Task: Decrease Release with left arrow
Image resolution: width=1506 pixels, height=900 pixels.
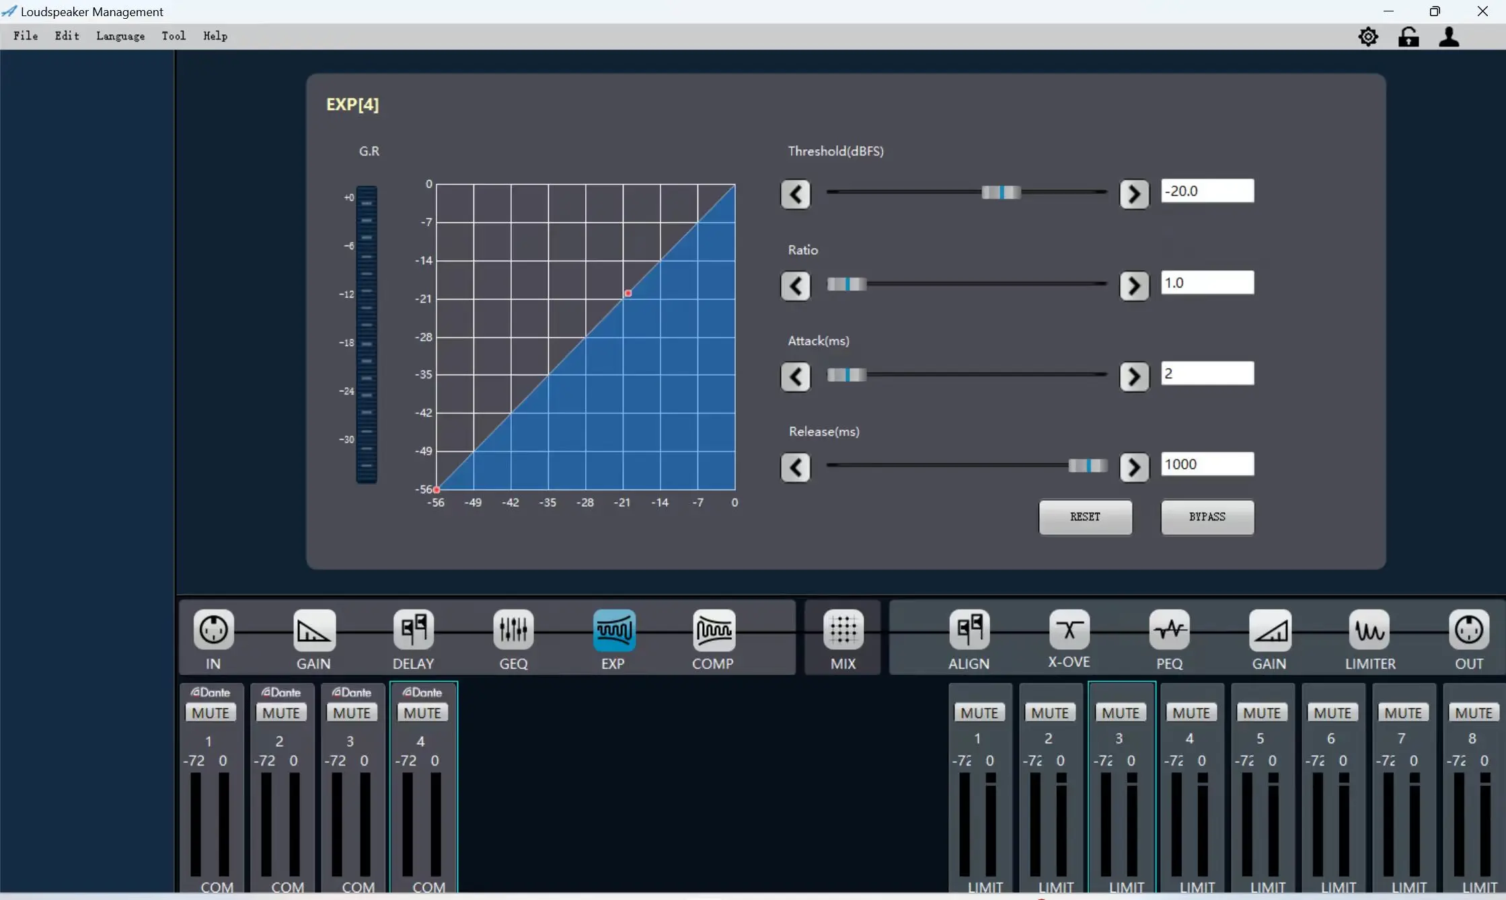Action: (x=796, y=467)
